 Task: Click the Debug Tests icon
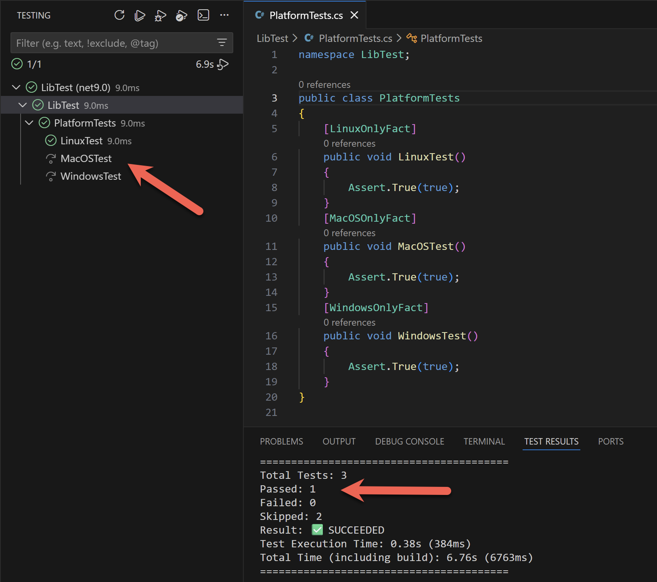[160, 15]
